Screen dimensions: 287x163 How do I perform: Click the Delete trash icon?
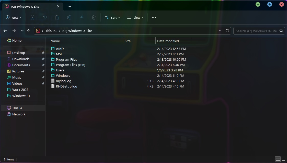coord(94,17)
